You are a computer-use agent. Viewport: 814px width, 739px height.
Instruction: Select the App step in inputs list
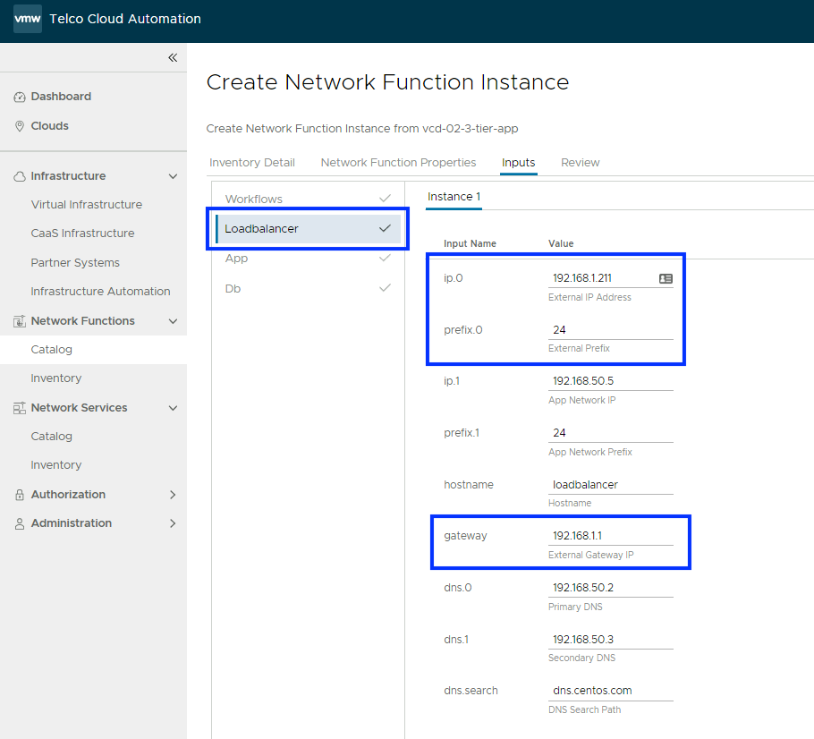click(x=237, y=259)
